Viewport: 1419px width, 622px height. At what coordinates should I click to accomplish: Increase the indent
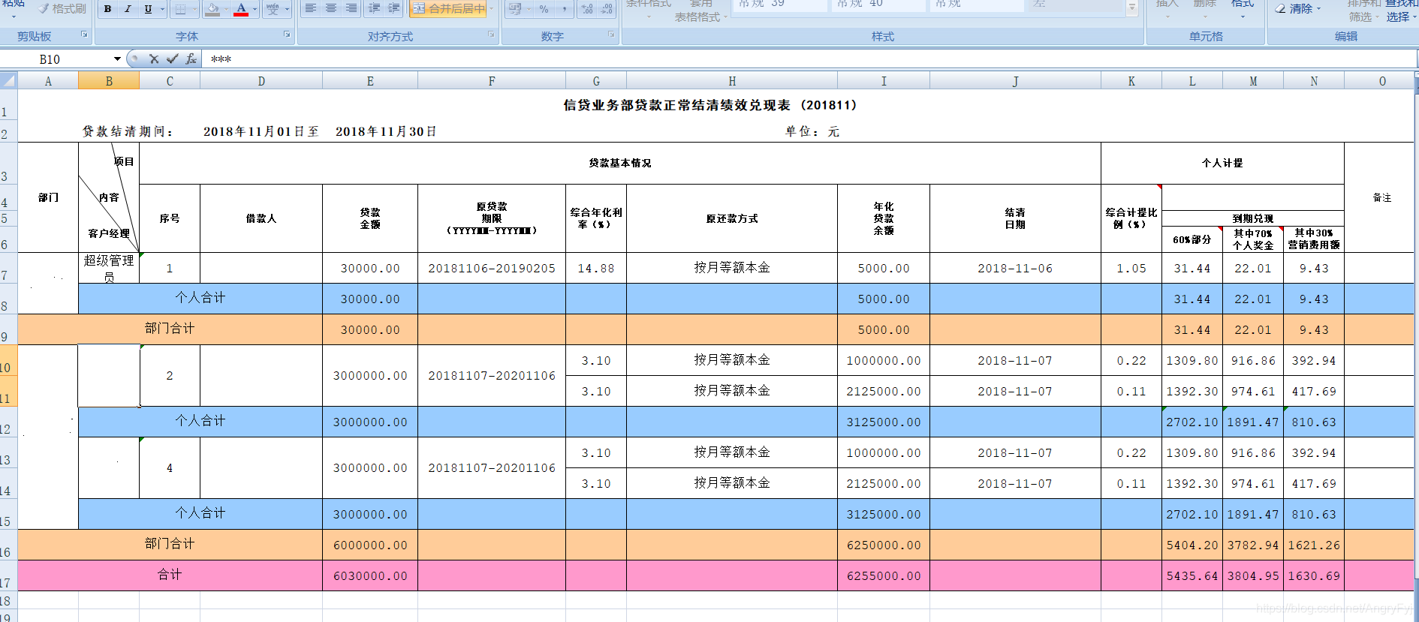tap(394, 8)
